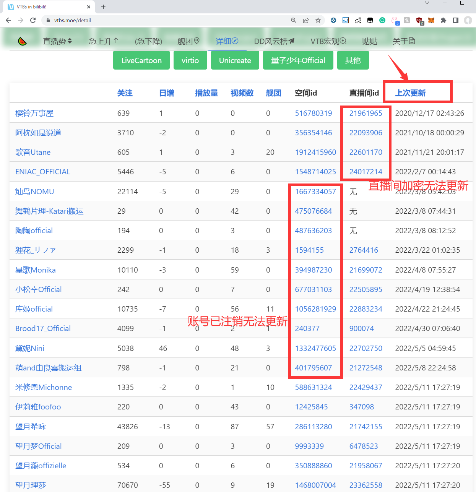476x492 pixels.
Task: Switch to the DD风云榜 section
Action: (x=274, y=41)
